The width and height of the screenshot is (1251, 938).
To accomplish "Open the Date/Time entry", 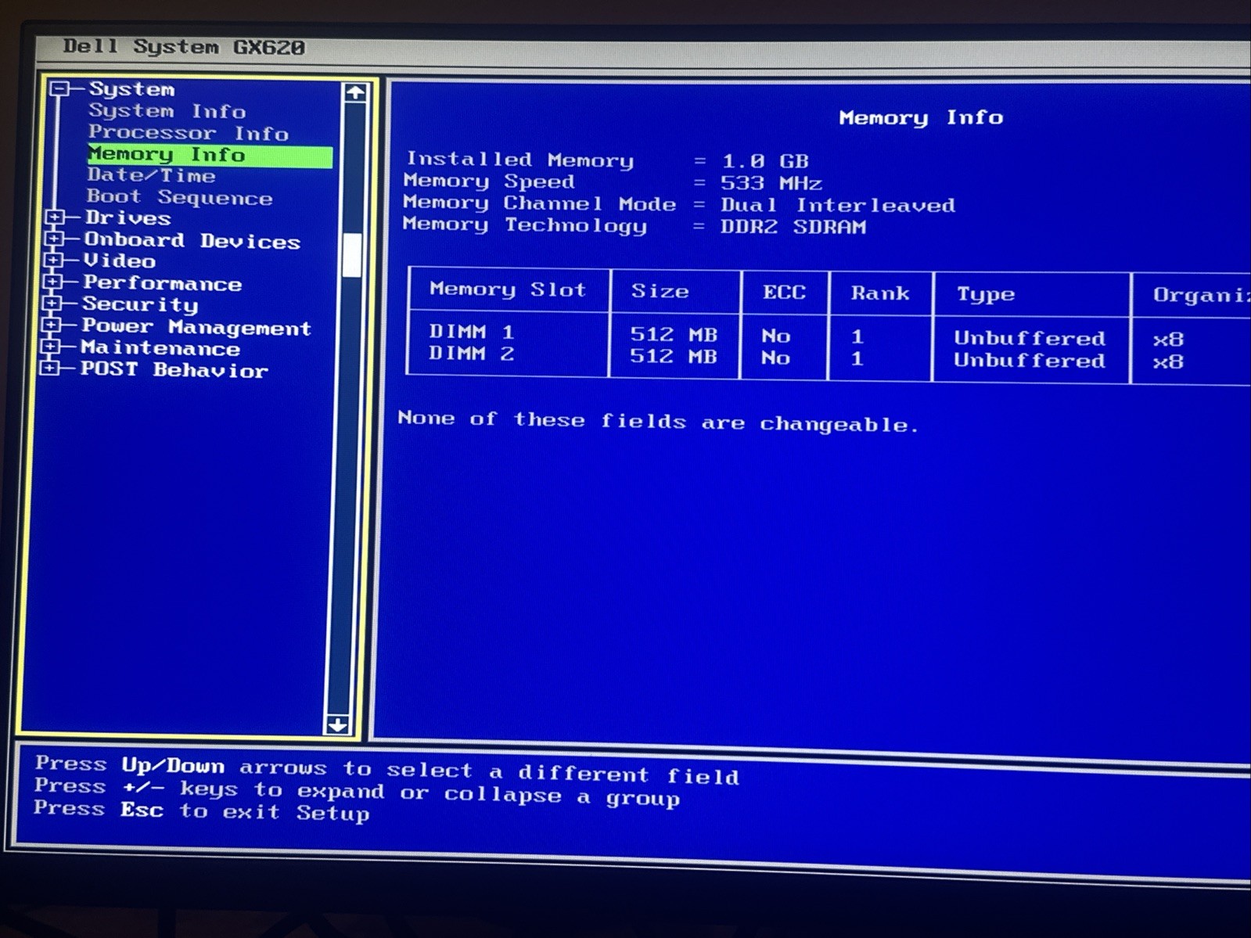I will [x=151, y=175].
